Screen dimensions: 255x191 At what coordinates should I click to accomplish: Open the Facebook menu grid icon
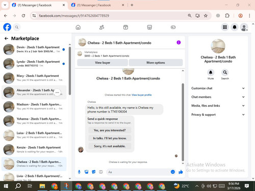225,27
